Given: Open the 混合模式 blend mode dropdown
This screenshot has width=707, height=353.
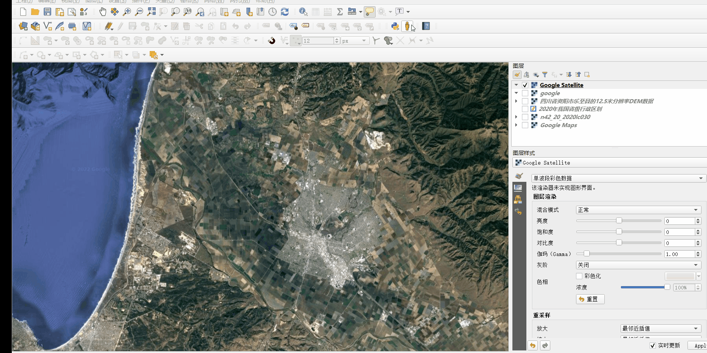Looking at the screenshot, I should [x=638, y=210].
